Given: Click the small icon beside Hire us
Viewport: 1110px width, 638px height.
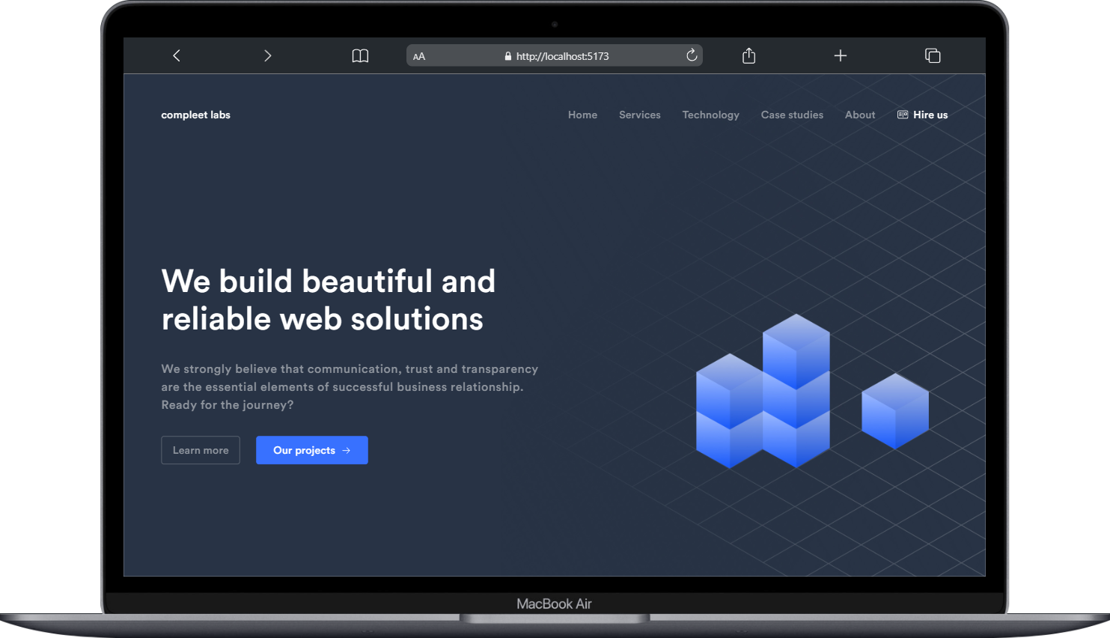Looking at the screenshot, I should click(901, 114).
